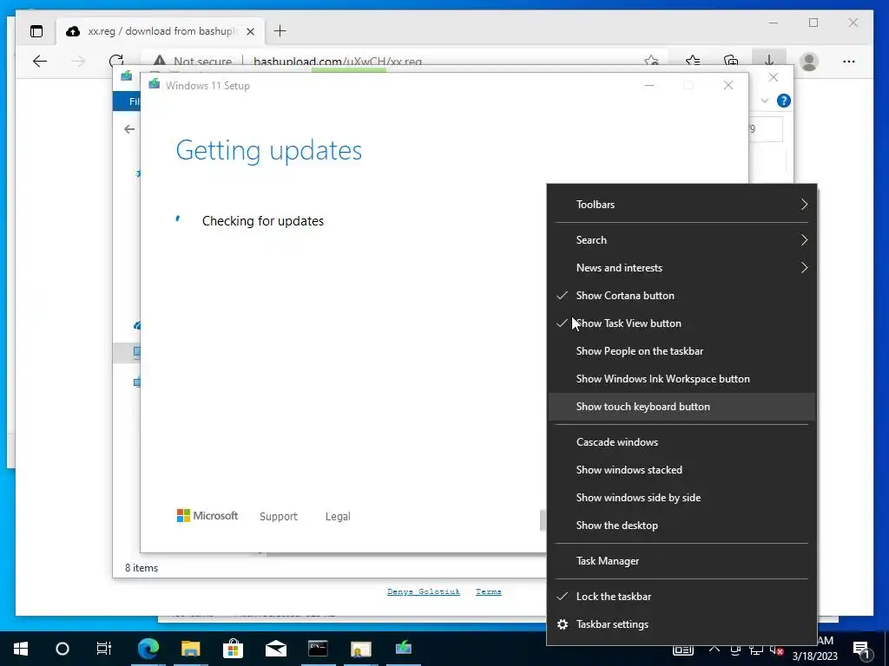Switch to Command Prompt on the taskbar
This screenshot has height=666, width=889.
coord(318,649)
